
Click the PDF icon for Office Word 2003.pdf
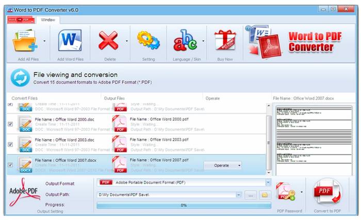pyautogui.click(x=120, y=144)
